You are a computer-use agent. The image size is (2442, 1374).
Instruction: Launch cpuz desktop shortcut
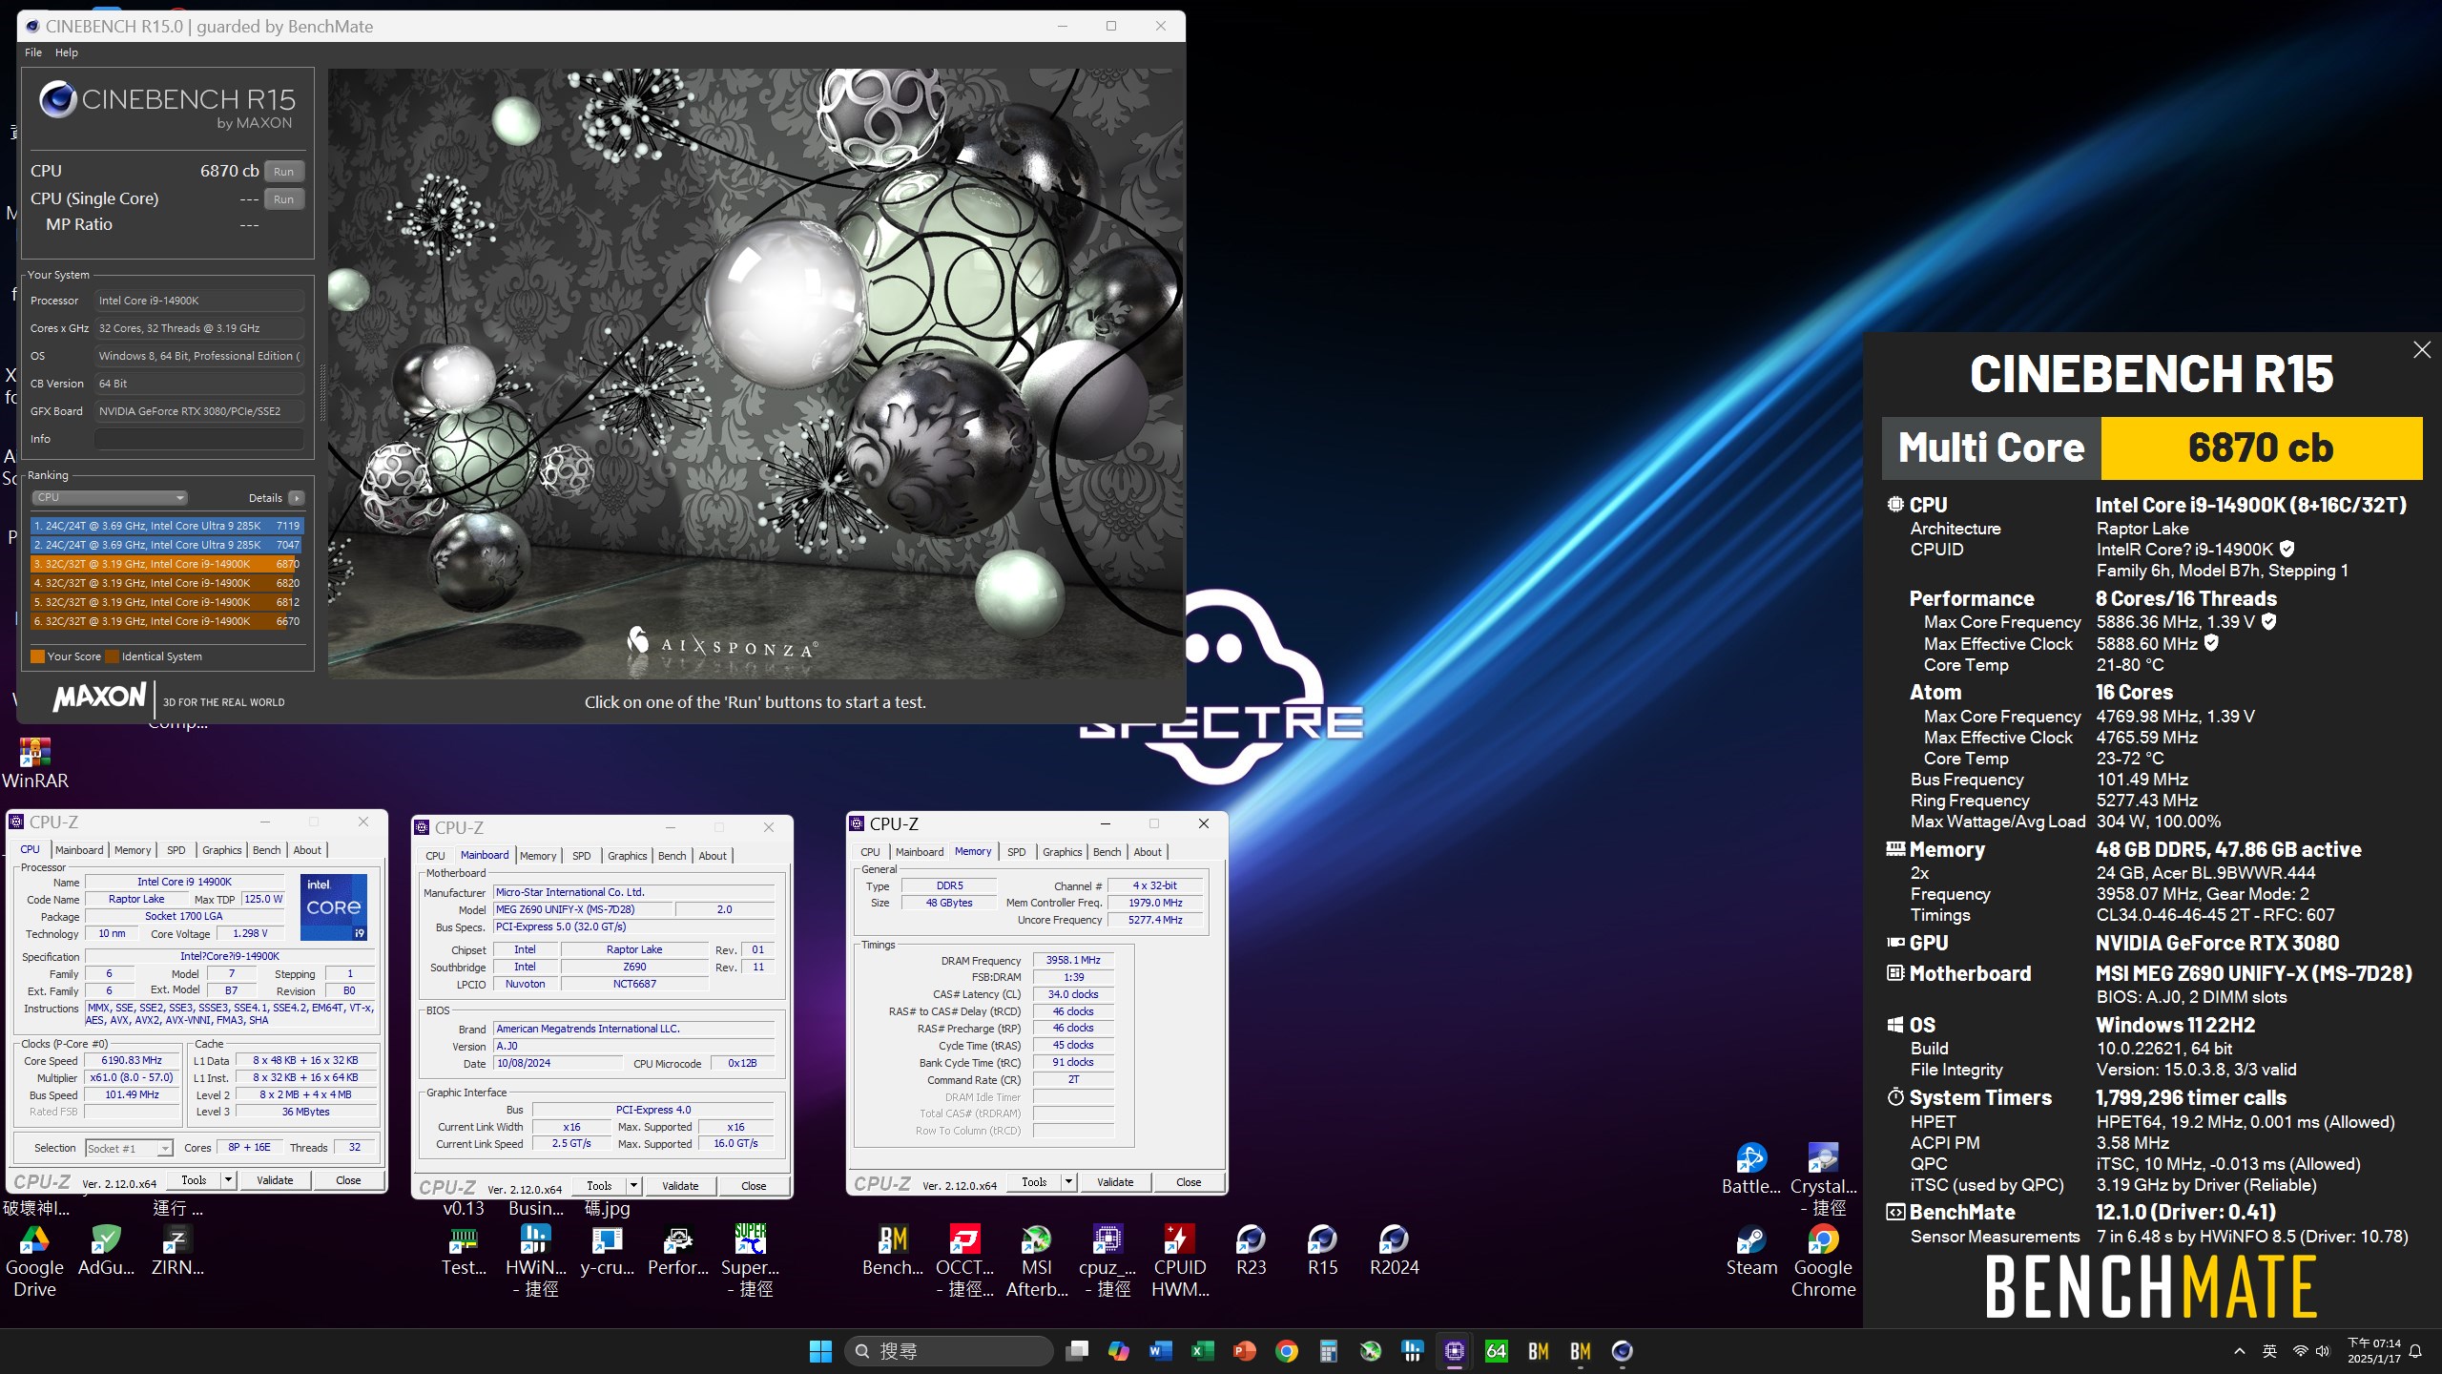[1107, 1261]
